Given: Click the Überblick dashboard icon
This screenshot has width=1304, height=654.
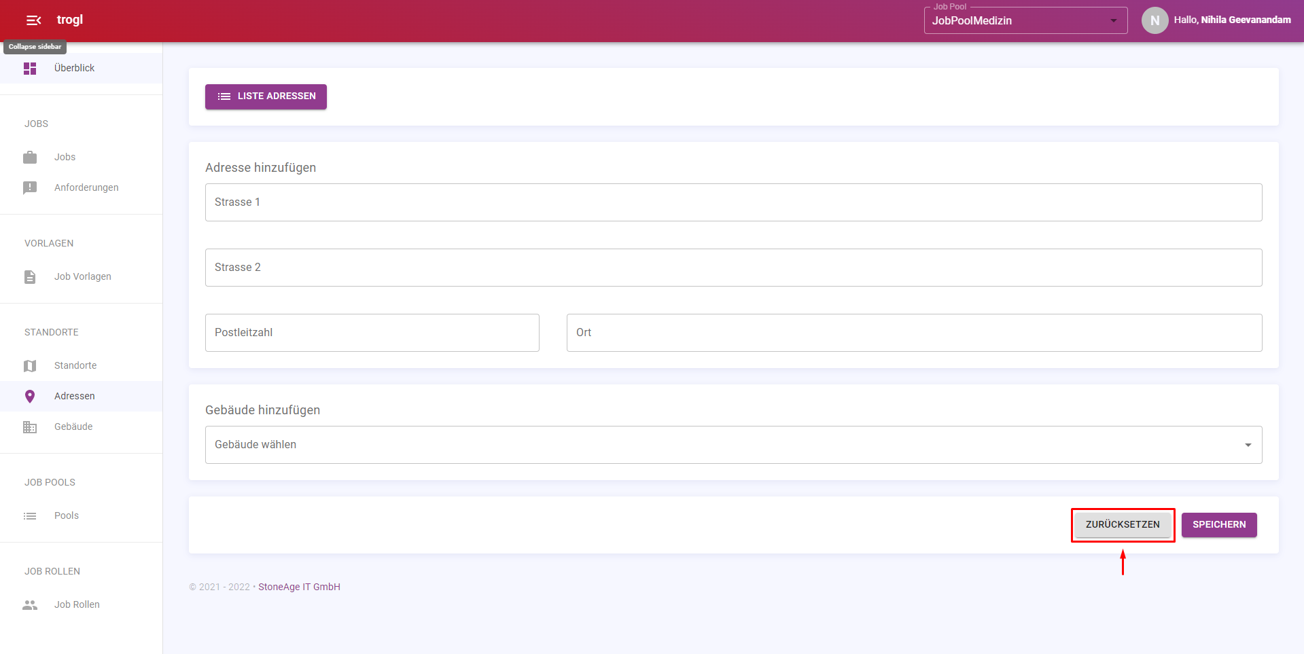Looking at the screenshot, I should (30, 69).
